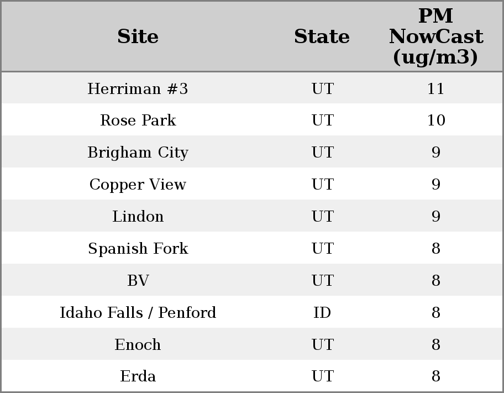Viewport: 504px width, 393px height.
Task: Click the ID state cell
Action: (x=322, y=313)
